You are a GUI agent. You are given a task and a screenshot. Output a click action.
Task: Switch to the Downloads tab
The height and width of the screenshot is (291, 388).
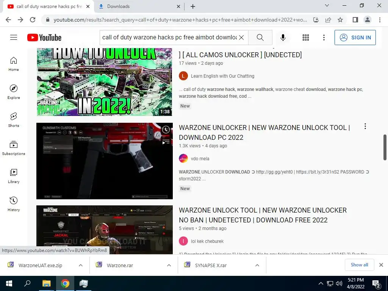coord(139,6)
